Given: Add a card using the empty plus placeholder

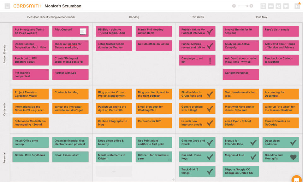Looking at the screenshot, I should (114, 171).
